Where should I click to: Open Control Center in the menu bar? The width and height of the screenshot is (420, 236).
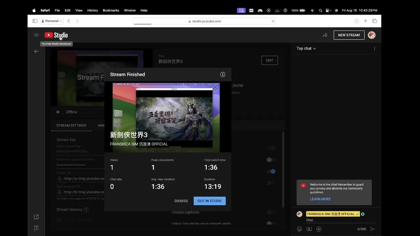[x=328, y=10]
